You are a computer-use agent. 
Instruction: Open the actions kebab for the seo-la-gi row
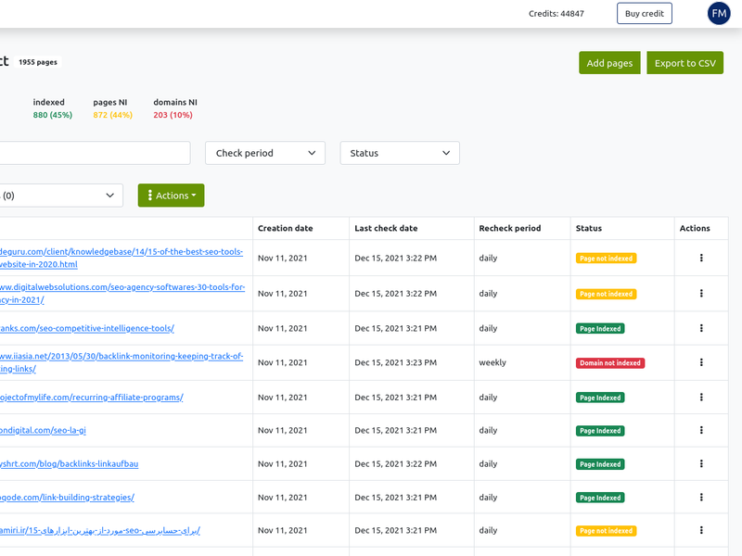pyautogui.click(x=701, y=430)
